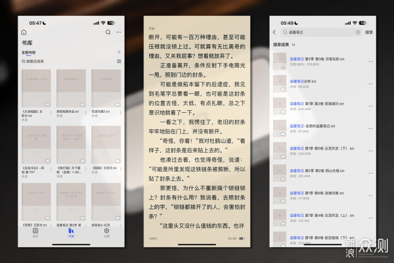Image resolution: width=394 pixels, height=263 pixels.
Task: Open more options for 高阳桂朗作品.txt
Action: 86,113
